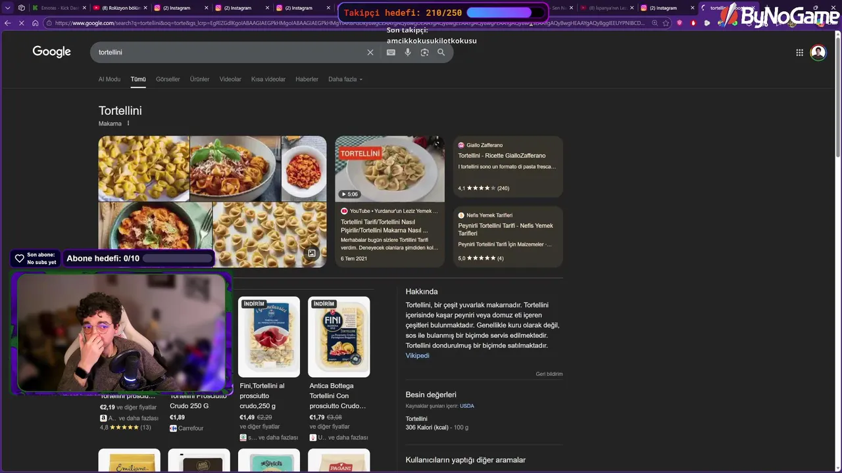Play the 5:06 TORTELLINI video thumbnail
Viewport: 842px width, 473px height.
[x=390, y=169]
